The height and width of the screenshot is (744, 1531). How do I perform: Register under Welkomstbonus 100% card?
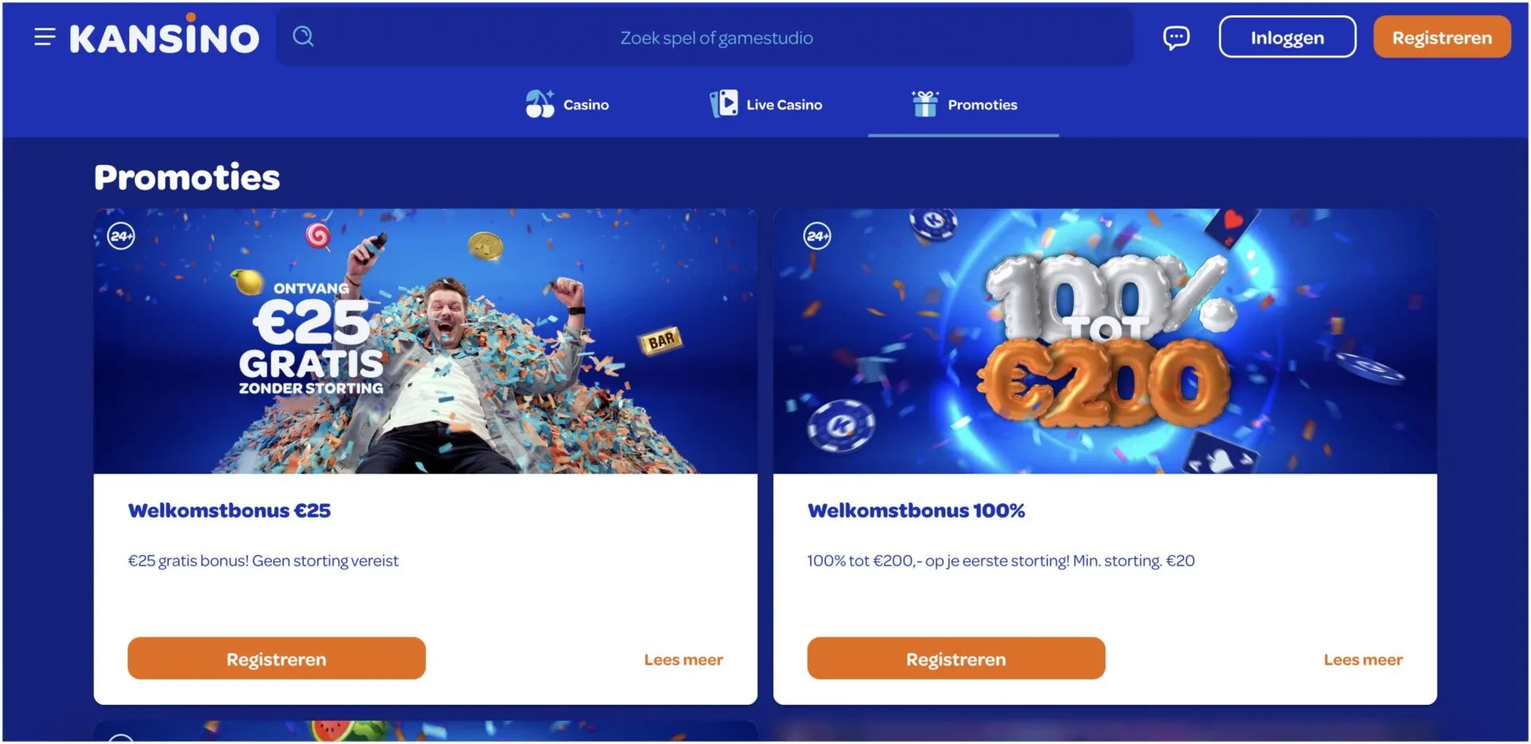pos(956,659)
